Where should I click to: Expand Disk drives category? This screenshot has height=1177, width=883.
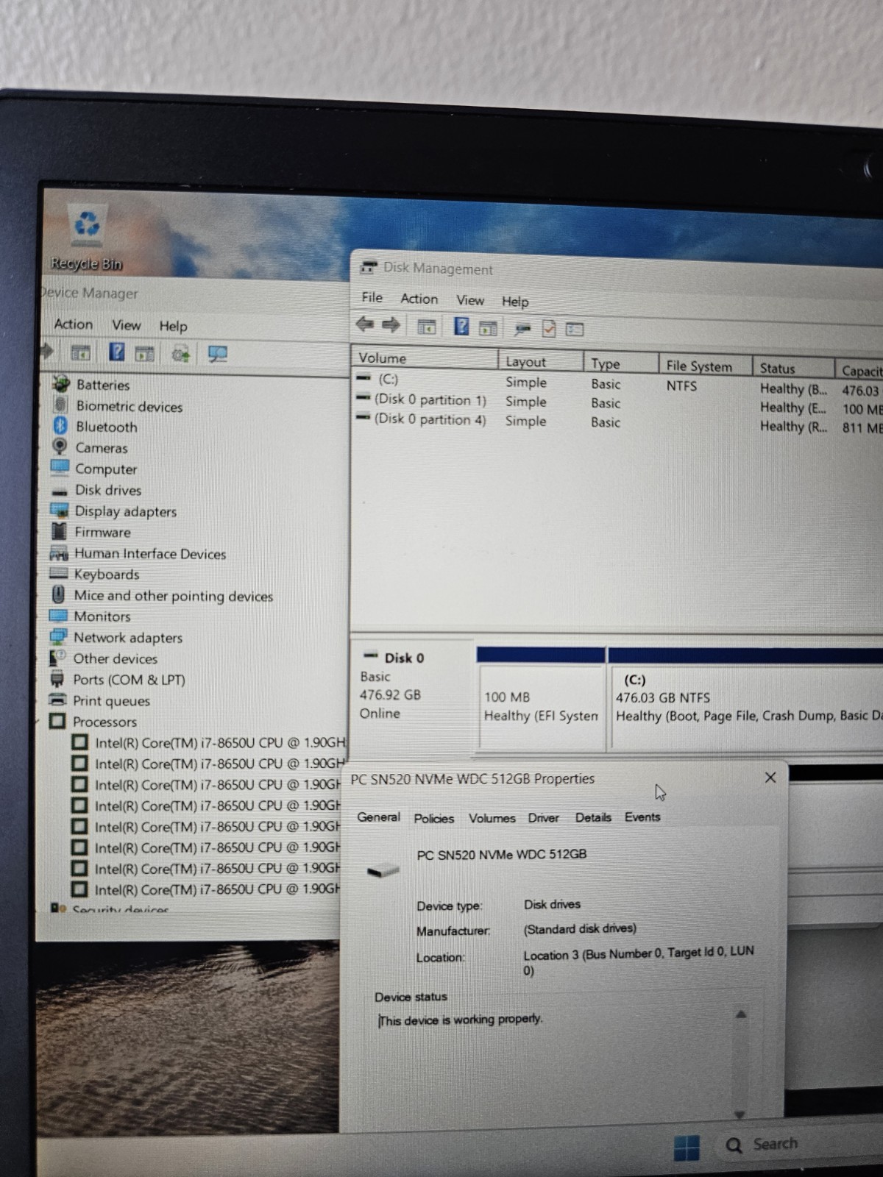click(107, 490)
